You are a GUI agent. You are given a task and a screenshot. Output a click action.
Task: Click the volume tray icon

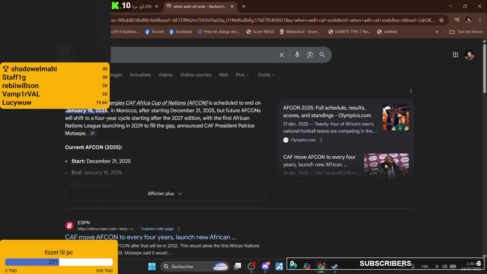(x=444, y=266)
